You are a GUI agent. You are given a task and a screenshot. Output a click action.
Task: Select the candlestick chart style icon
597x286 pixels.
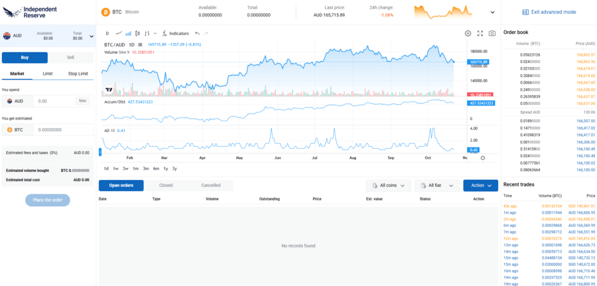(137, 34)
